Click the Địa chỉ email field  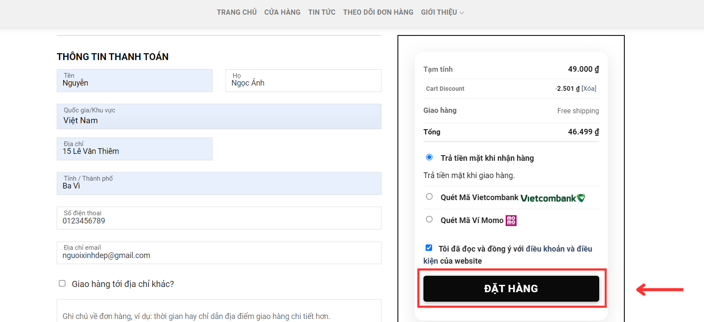click(219, 252)
